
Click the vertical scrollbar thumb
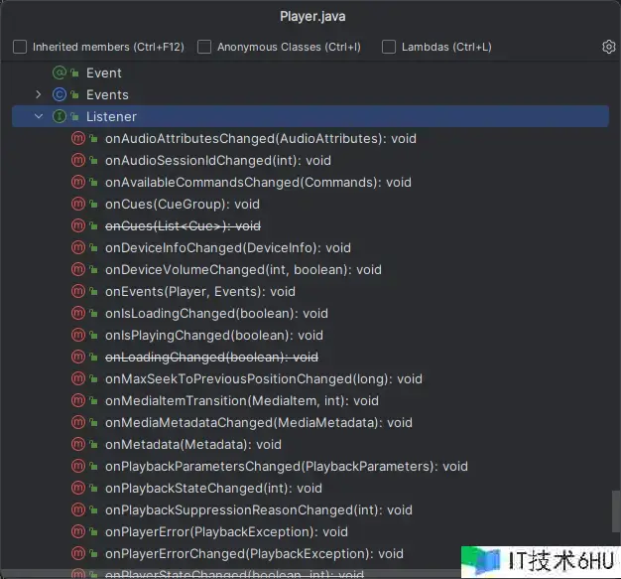tap(616, 511)
